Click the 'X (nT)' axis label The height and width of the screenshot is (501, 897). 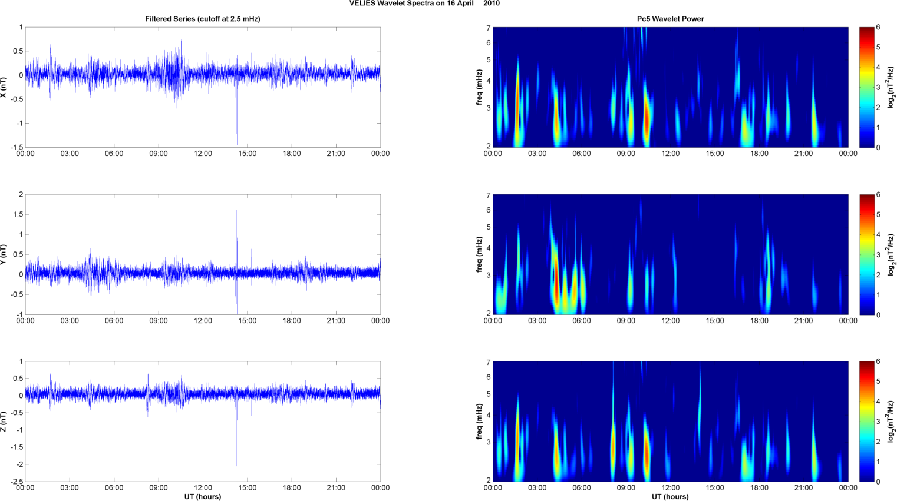point(4,87)
